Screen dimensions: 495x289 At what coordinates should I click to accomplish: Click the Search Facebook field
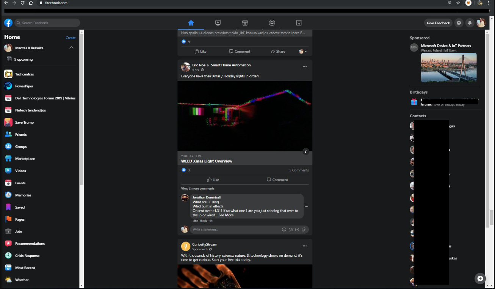47,23
